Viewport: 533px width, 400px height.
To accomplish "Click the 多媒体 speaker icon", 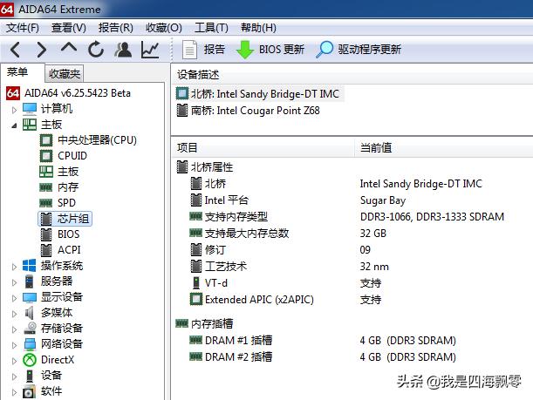I will (x=30, y=313).
